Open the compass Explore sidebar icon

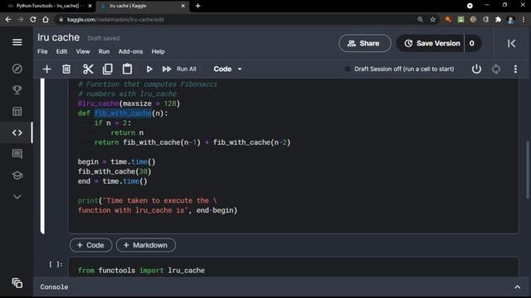click(x=17, y=69)
